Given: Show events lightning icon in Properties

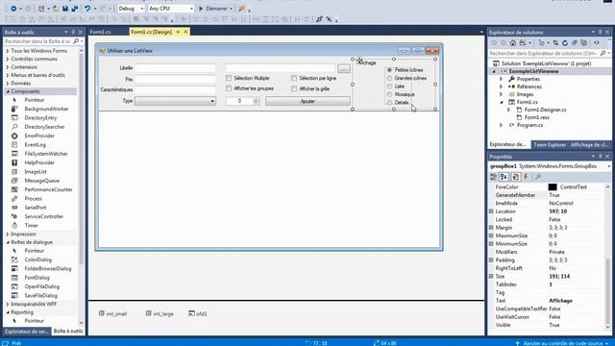Looking at the screenshot, I should click(526, 177).
